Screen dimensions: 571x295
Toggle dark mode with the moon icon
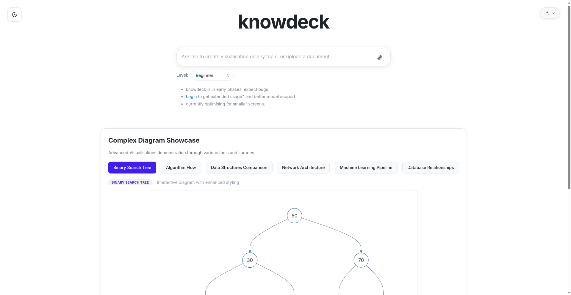(14, 14)
